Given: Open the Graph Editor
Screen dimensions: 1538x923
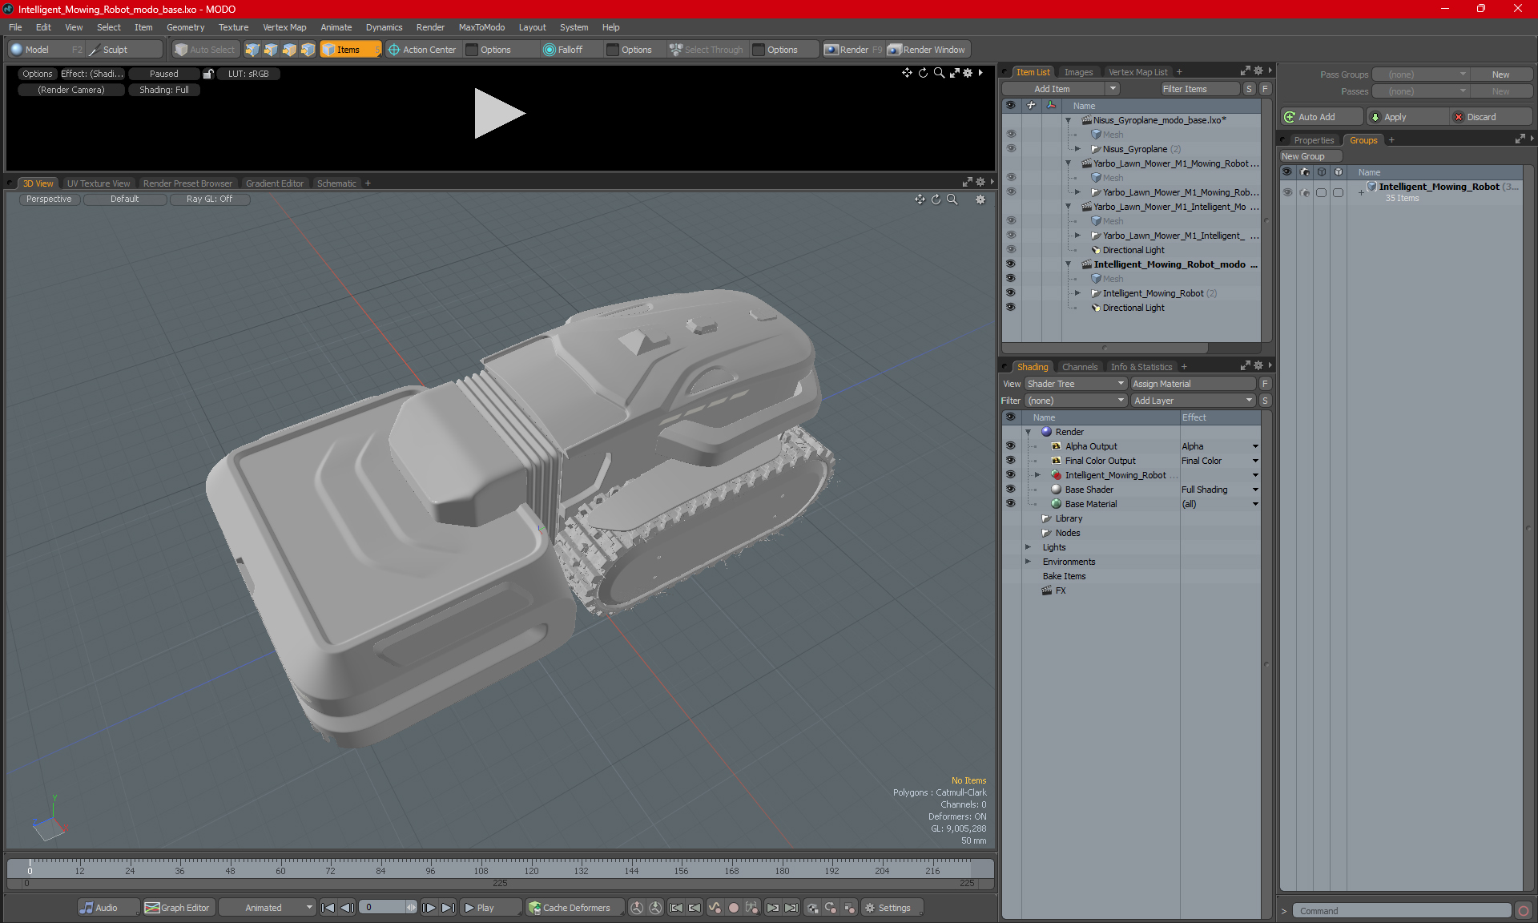Looking at the screenshot, I should [x=178, y=908].
